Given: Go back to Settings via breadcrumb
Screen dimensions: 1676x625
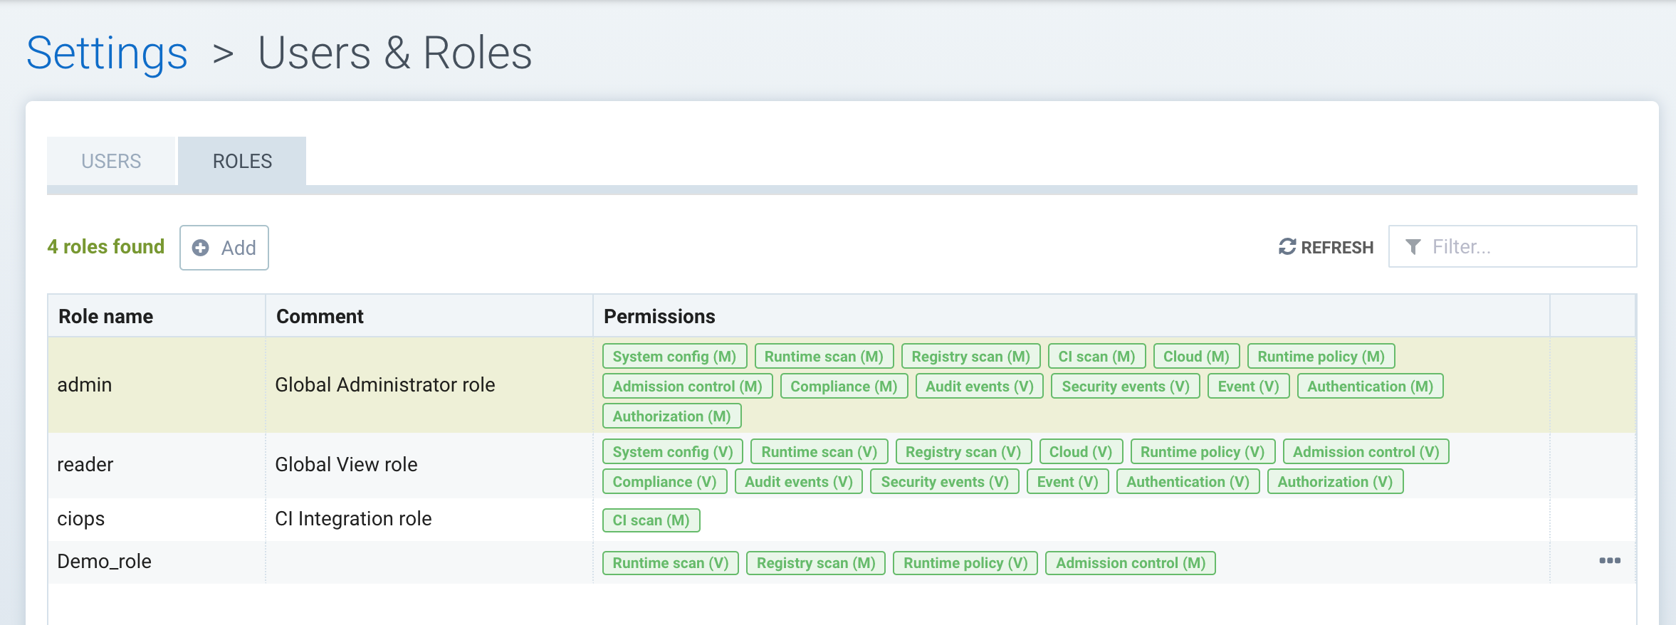Looking at the screenshot, I should tap(107, 53).
